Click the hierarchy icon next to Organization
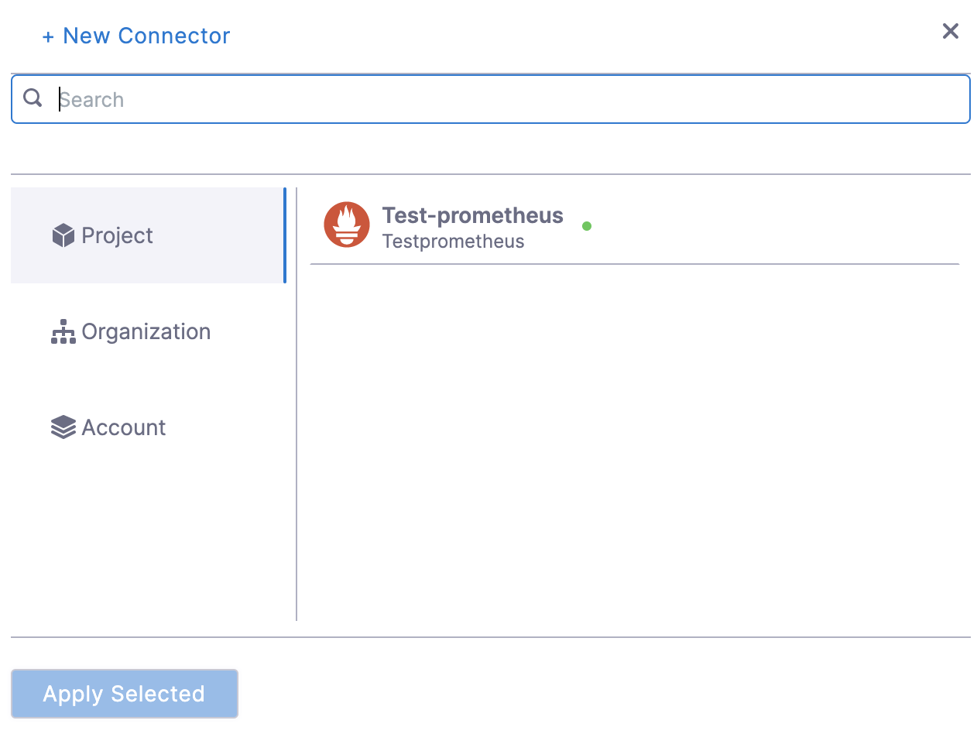This screenshot has height=734, width=977. pos(63,331)
